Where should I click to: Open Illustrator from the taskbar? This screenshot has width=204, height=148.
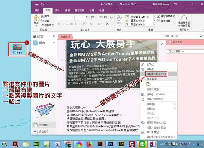coord(100,144)
